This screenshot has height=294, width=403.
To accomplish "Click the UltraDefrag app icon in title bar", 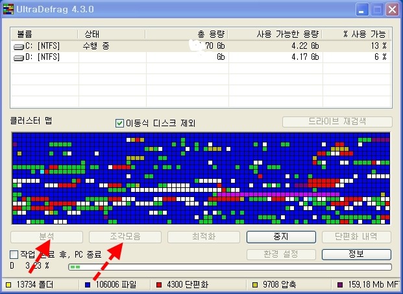I will click(x=8, y=9).
